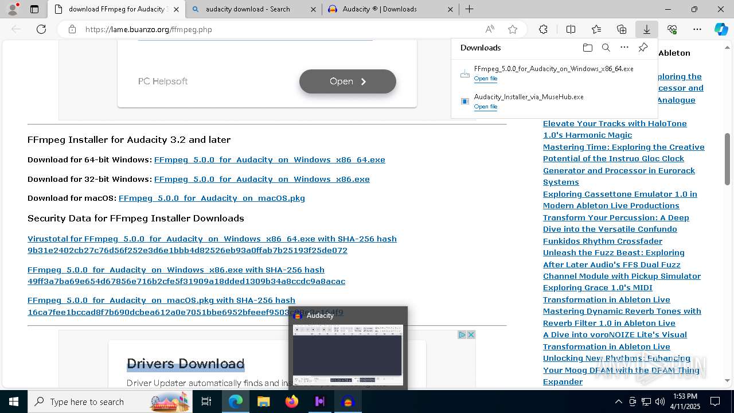
Task: Click the Audacity window preview thumbnail
Action: pyautogui.click(x=348, y=355)
